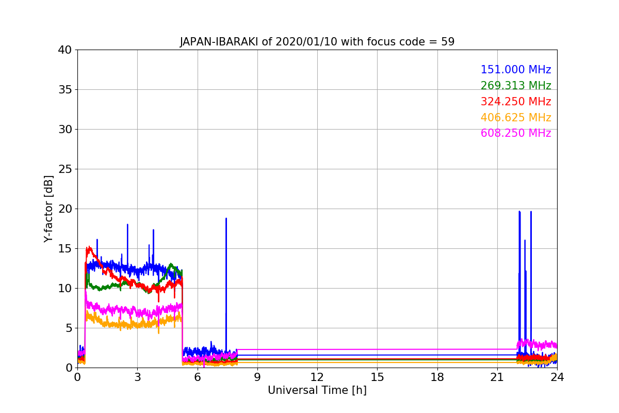Click y-axis tick label 25
Image resolution: width=619 pixels, height=413 pixels.
65,169
